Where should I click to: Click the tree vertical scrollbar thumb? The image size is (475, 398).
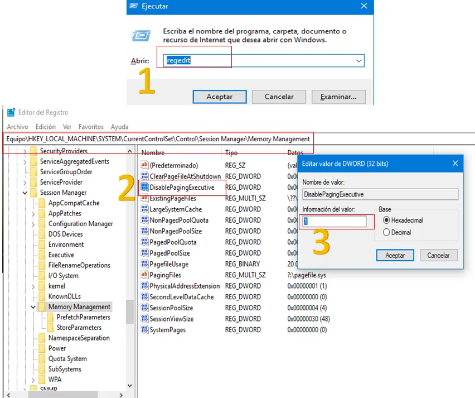pos(130,312)
